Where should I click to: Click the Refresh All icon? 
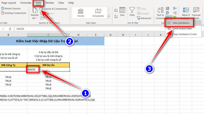point(35,10)
